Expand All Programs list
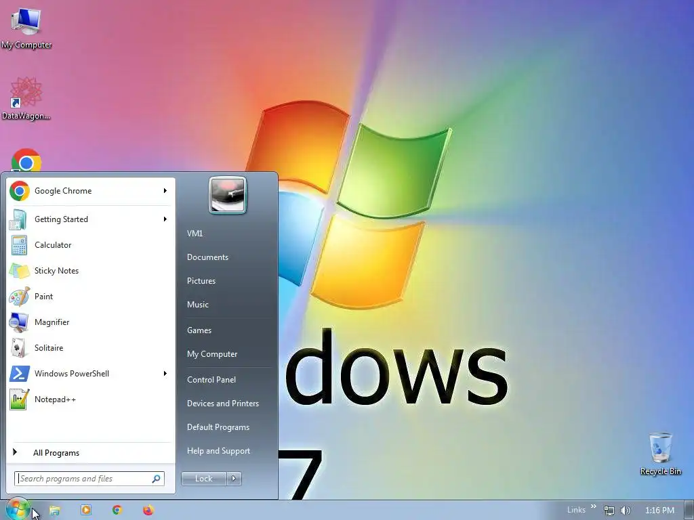Viewport: 694px width, 520px height. pos(91,453)
